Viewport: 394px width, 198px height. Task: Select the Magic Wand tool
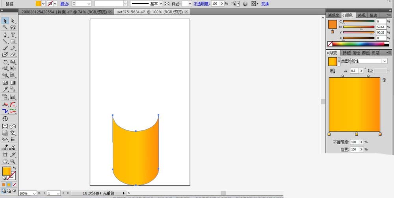click(5, 27)
